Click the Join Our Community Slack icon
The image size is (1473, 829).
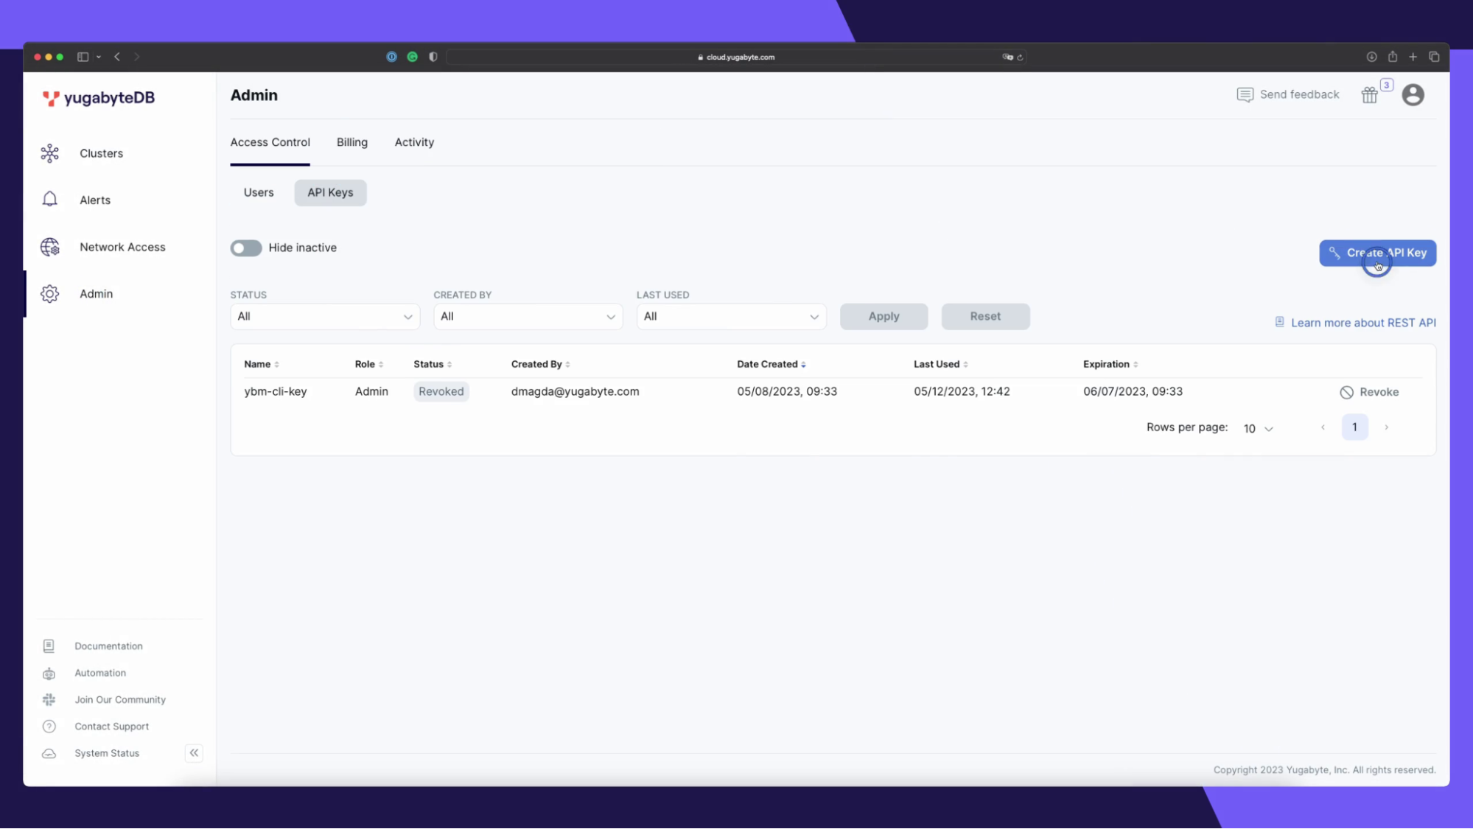(x=49, y=700)
